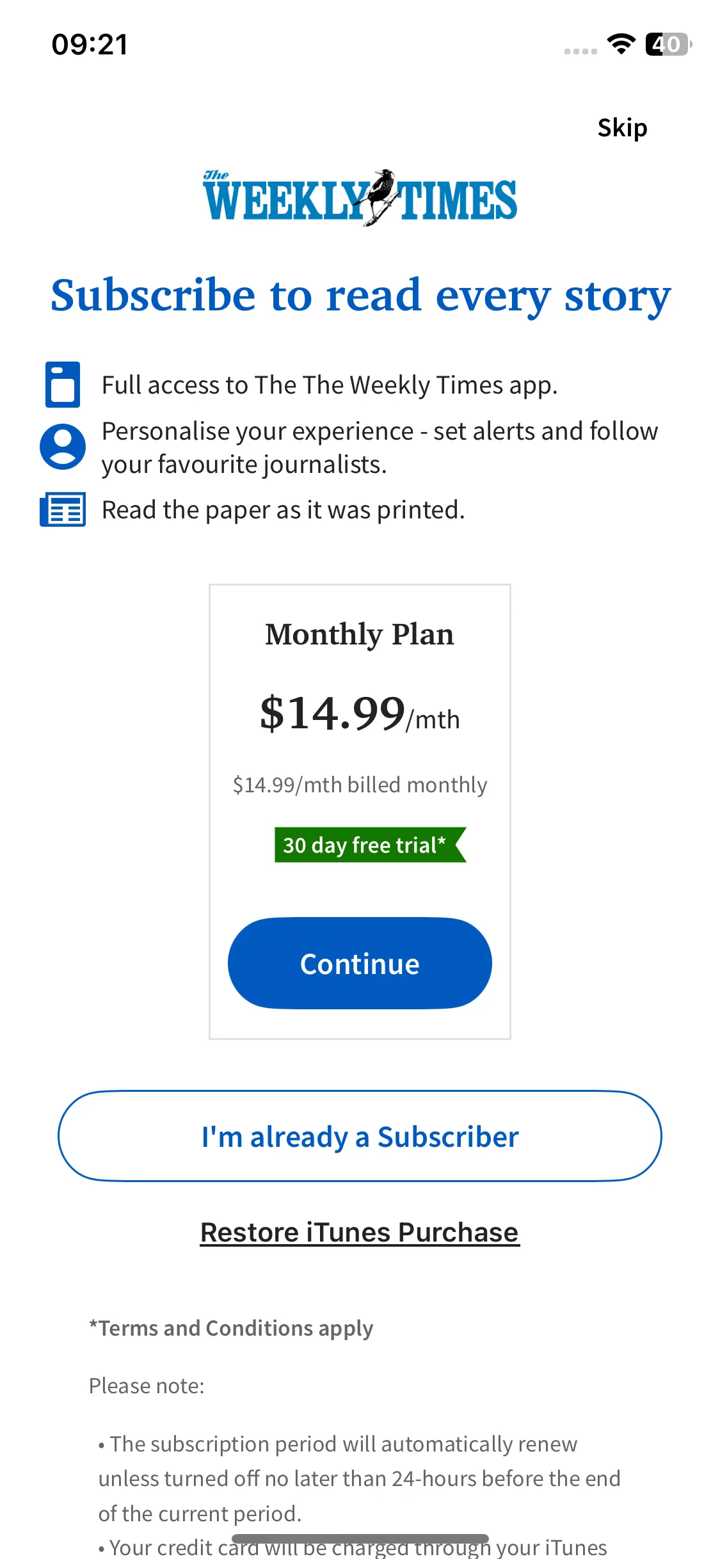Select the Monthly Plan heading

(360, 634)
